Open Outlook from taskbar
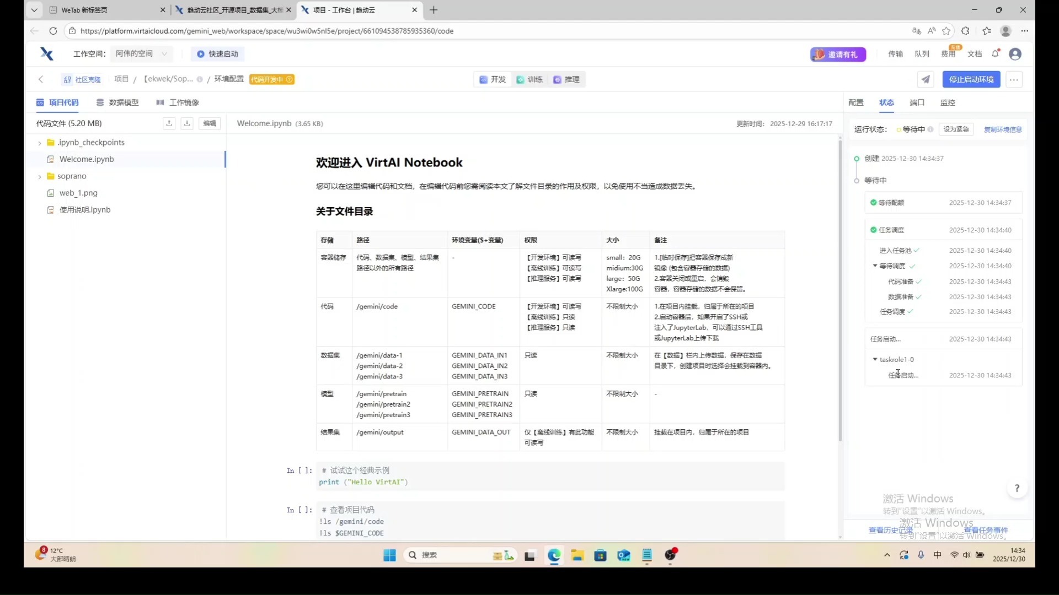The image size is (1059, 595). 624,555
